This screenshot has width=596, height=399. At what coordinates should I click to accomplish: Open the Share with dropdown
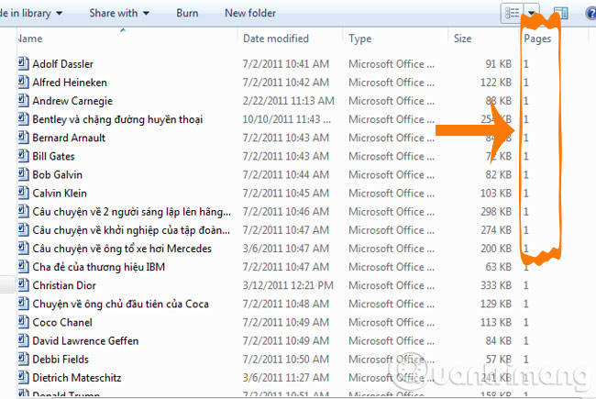119,14
